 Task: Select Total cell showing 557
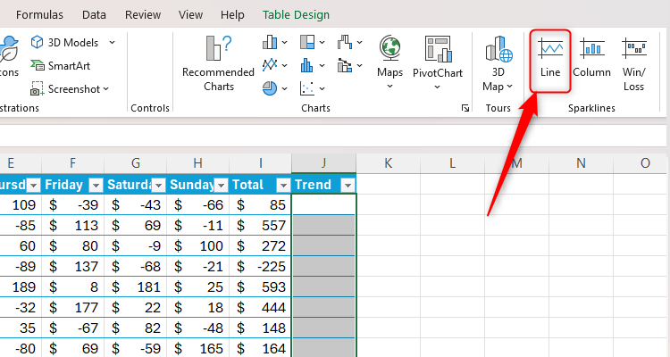260,225
